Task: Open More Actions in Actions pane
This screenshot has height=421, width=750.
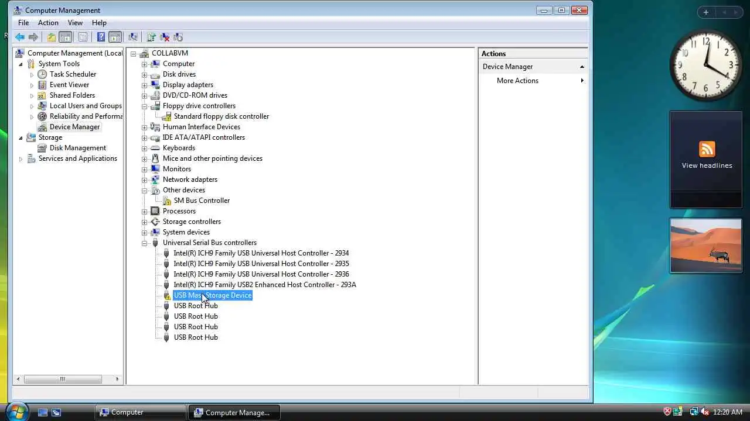Action: pos(517,81)
